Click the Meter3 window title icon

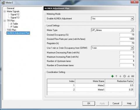(3, 3)
